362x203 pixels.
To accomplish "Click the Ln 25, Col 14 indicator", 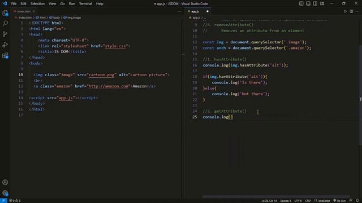I will [x=269, y=201].
